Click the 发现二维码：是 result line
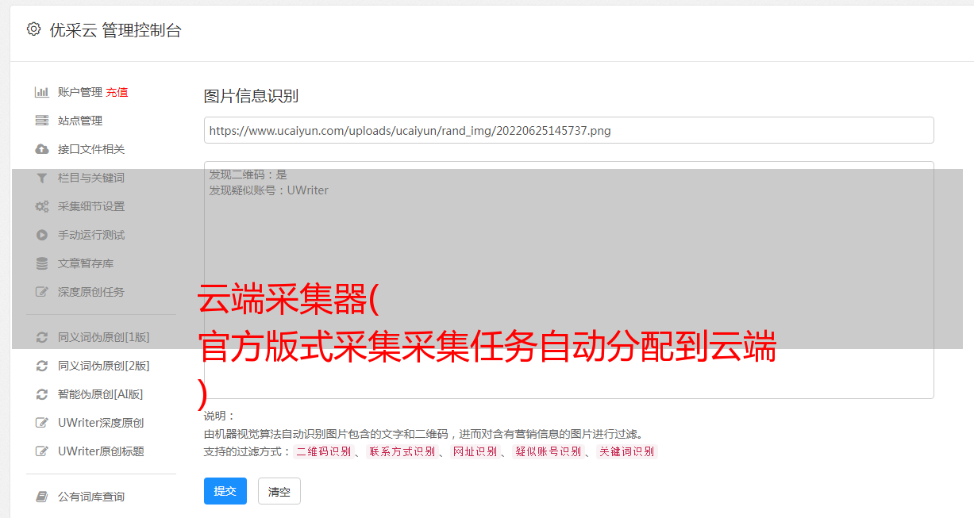Image resolution: width=974 pixels, height=518 pixels. click(248, 175)
